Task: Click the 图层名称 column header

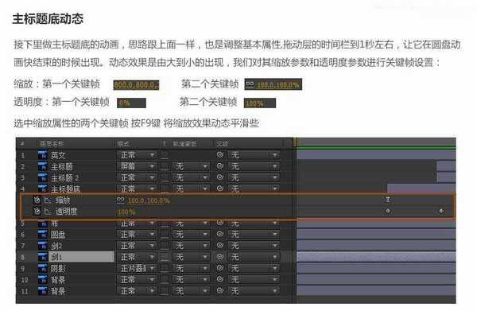Action: click(x=52, y=143)
